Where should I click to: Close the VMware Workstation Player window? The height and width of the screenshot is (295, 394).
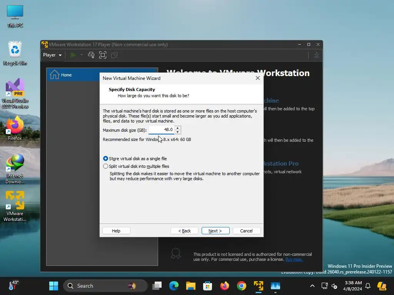(x=318, y=45)
